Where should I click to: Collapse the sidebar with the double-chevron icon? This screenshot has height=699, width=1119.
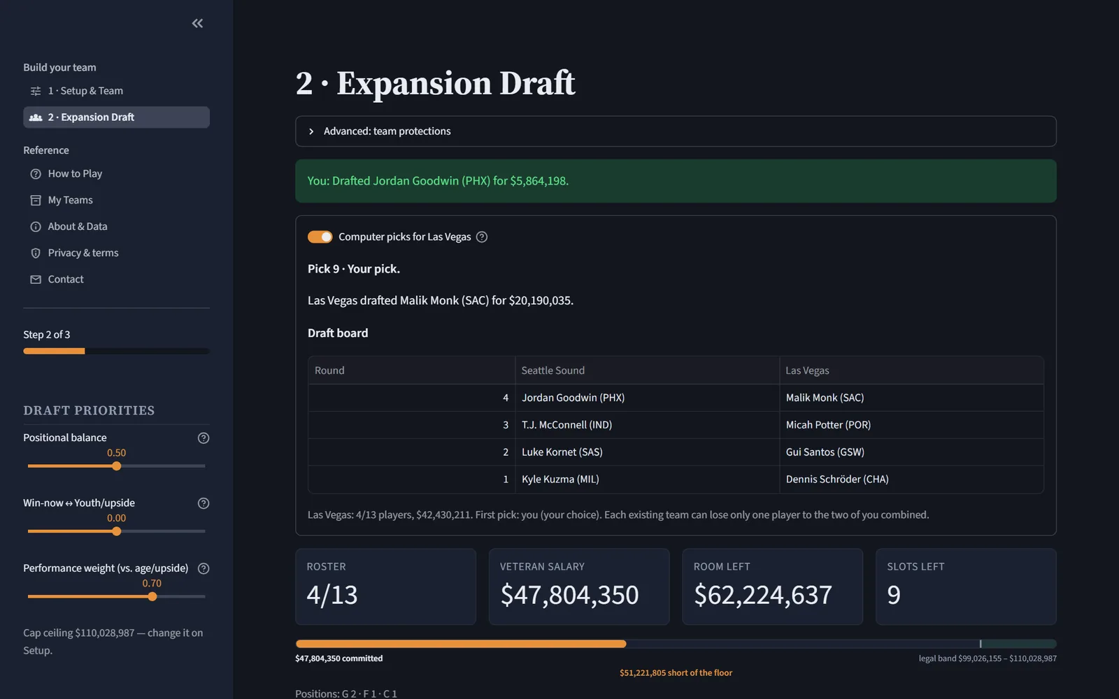[197, 23]
